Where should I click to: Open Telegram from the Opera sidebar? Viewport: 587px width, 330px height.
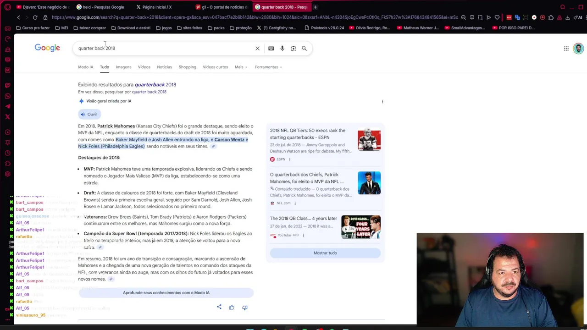7,106
